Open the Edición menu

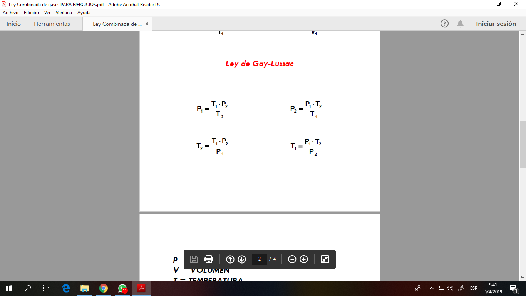tap(31, 13)
